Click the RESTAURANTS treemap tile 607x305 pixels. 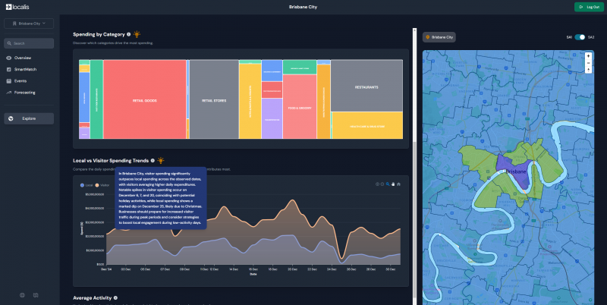pos(366,86)
